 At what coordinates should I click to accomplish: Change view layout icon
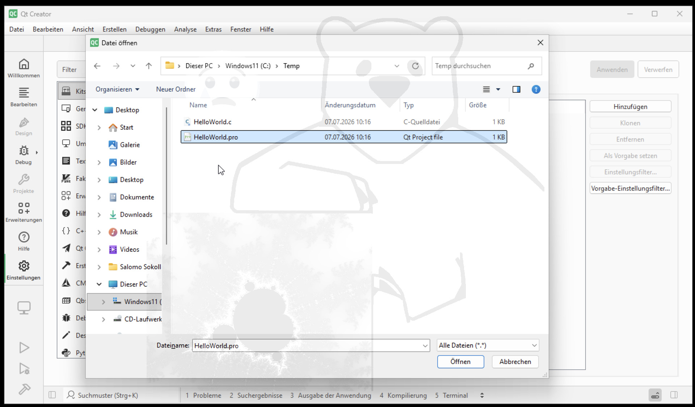point(486,89)
